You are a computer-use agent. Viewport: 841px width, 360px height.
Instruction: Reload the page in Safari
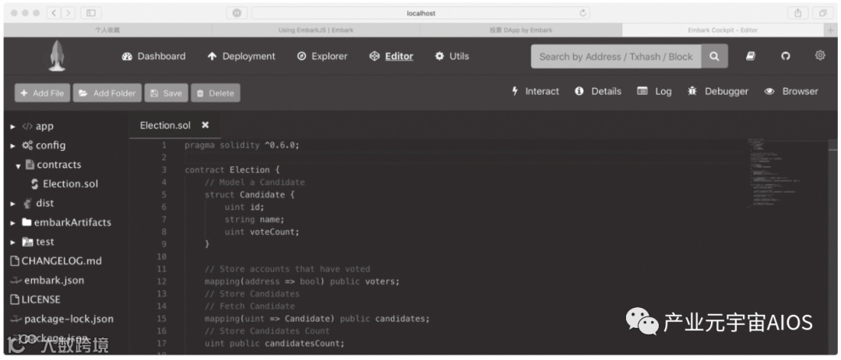point(582,13)
